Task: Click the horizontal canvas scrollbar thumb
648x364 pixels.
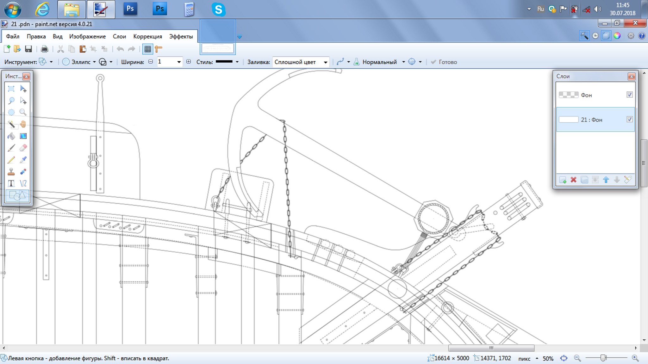Action: 491,348
